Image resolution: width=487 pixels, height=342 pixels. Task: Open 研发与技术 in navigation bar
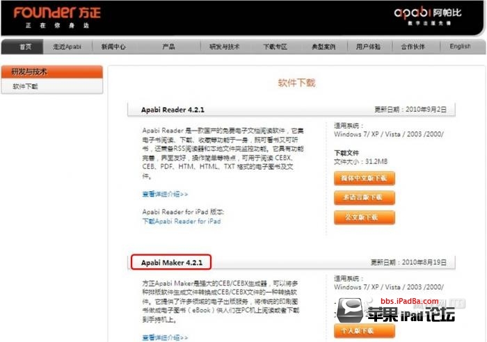pos(224,47)
